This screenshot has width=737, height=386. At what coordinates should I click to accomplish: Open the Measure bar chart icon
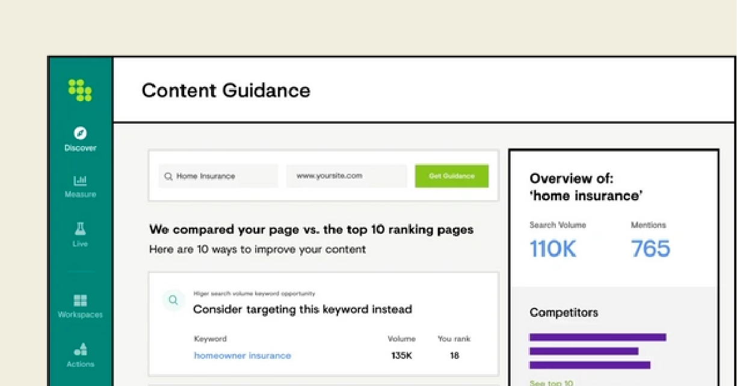(x=80, y=180)
